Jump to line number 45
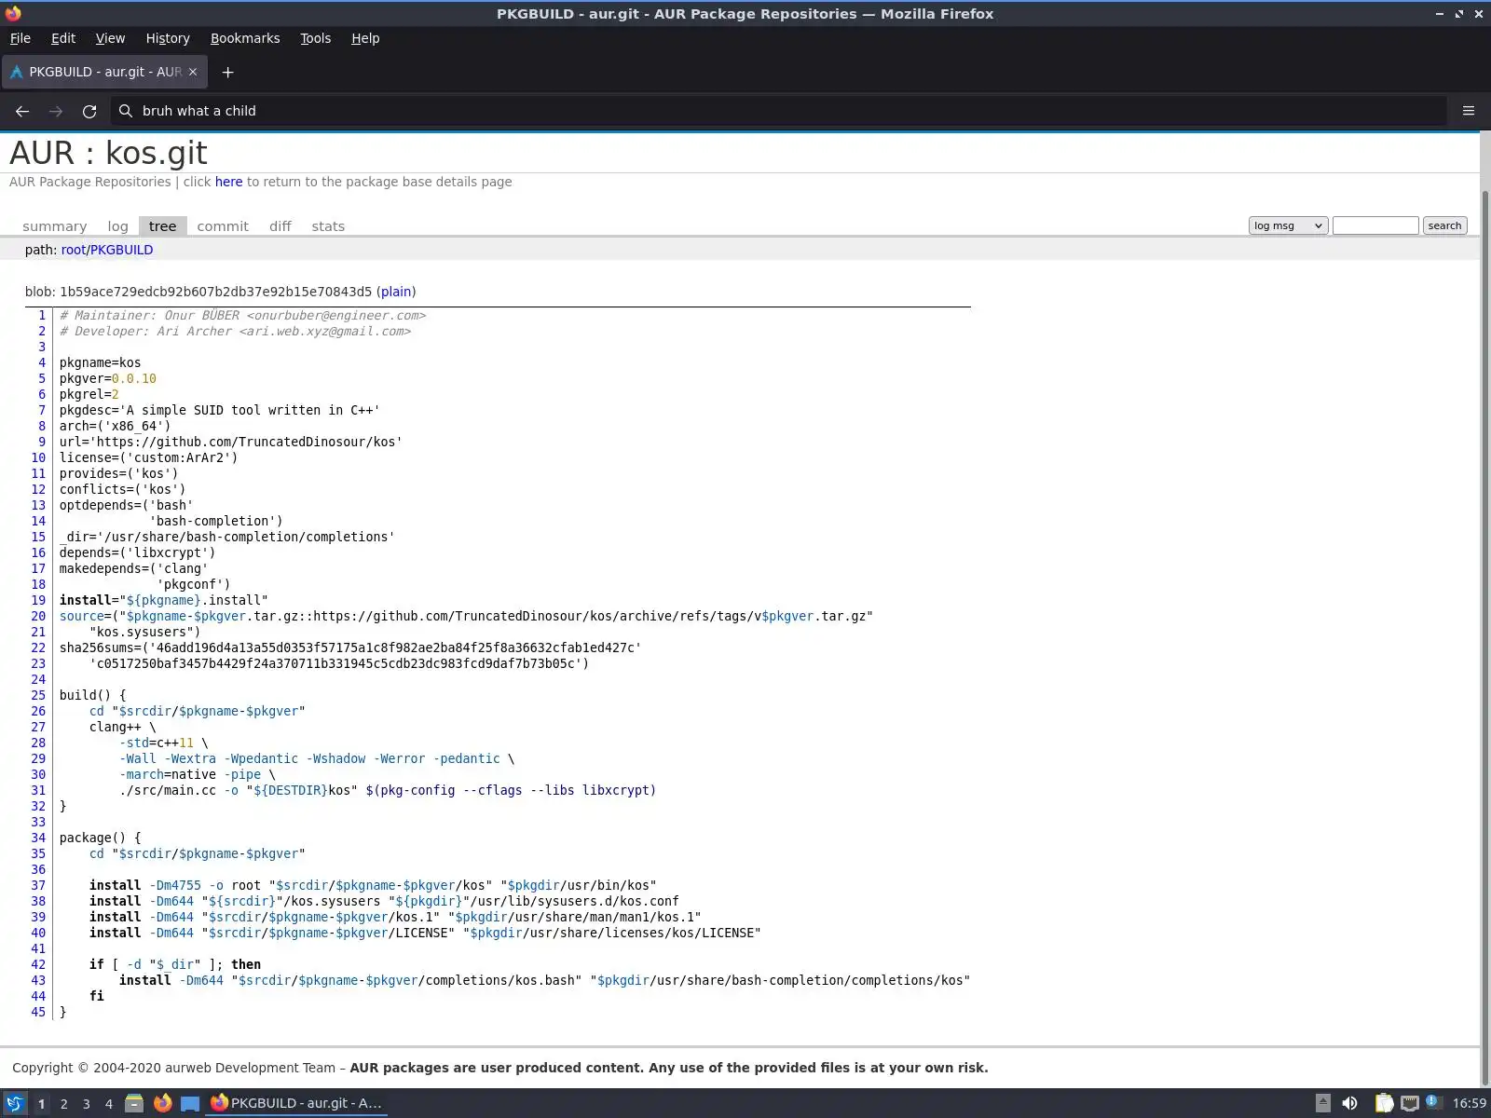 click(38, 1013)
